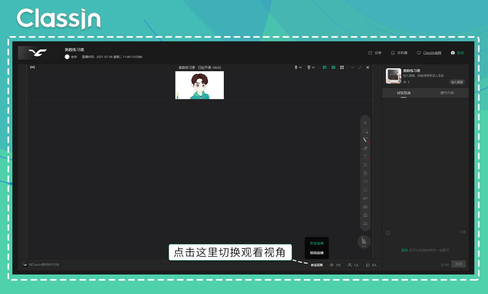Select the pointer cursor tool

tap(365, 123)
